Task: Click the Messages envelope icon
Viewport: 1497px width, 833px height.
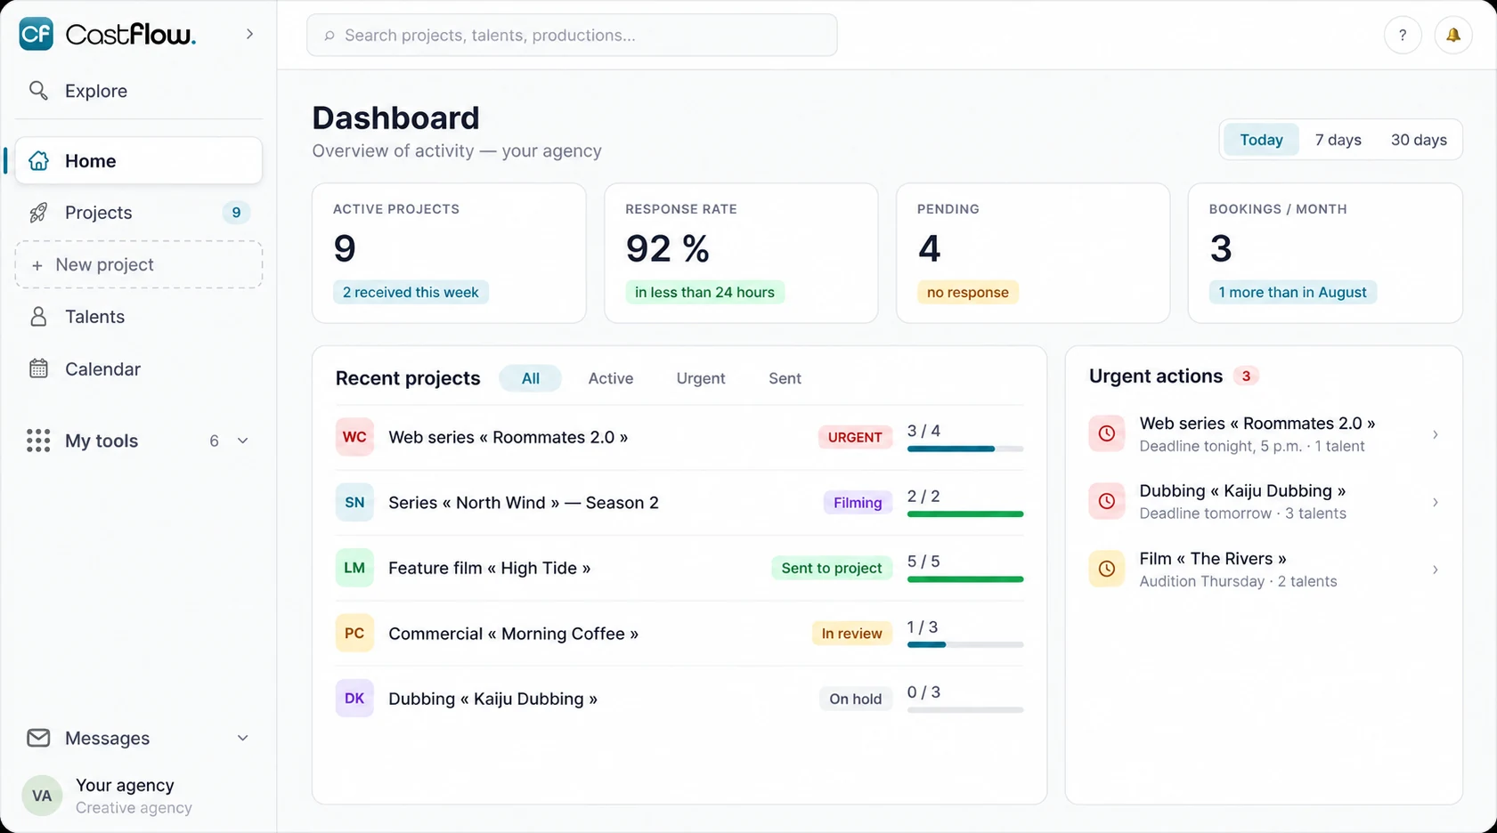Action: point(38,738)
